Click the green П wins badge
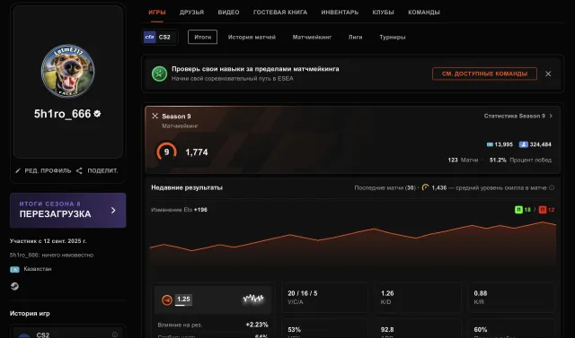Screen dimensions: 575x338 click(x=518, y=210)
